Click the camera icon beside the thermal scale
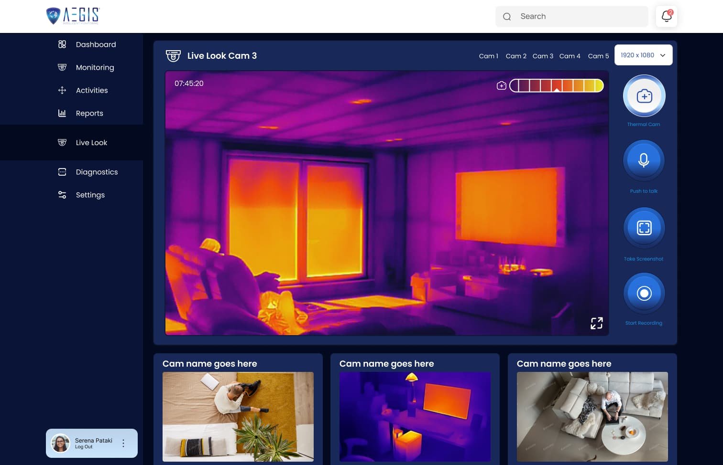Image resolution: width=723 pixels, height=465 pixels. point(501,85)
